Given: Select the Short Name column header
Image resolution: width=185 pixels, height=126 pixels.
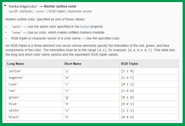Looking at the screenshot, I should pos(73,64).
